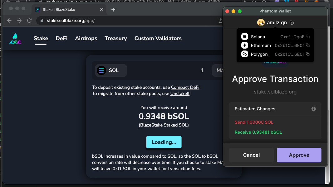Follow the Compact DeFi link
Image resolution: width=333 pixels, height=187 pixels.
(x=185, y=87)
